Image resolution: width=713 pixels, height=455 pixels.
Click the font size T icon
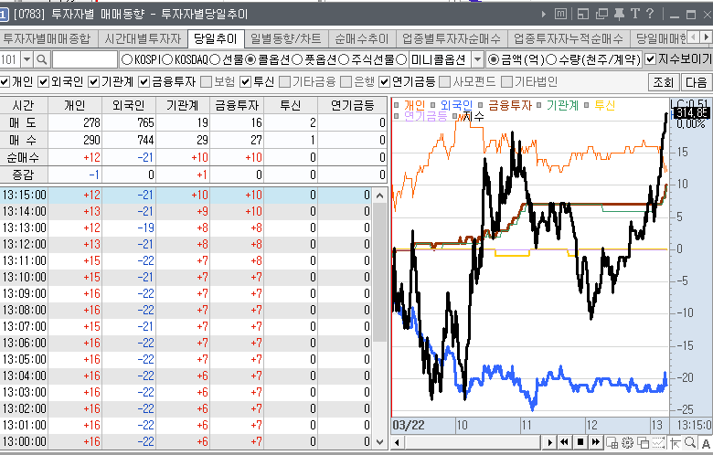click(634, 13)
